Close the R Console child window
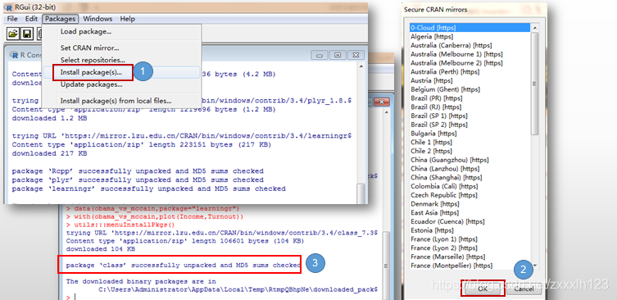The height and width of the screenshot is (300, 617). [x=356, y=55]
